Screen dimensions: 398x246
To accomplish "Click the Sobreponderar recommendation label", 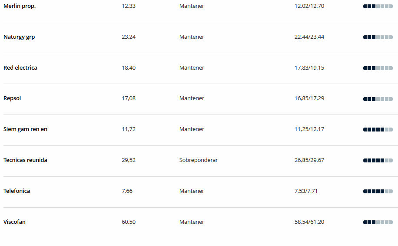I will (x=199, y=160).
